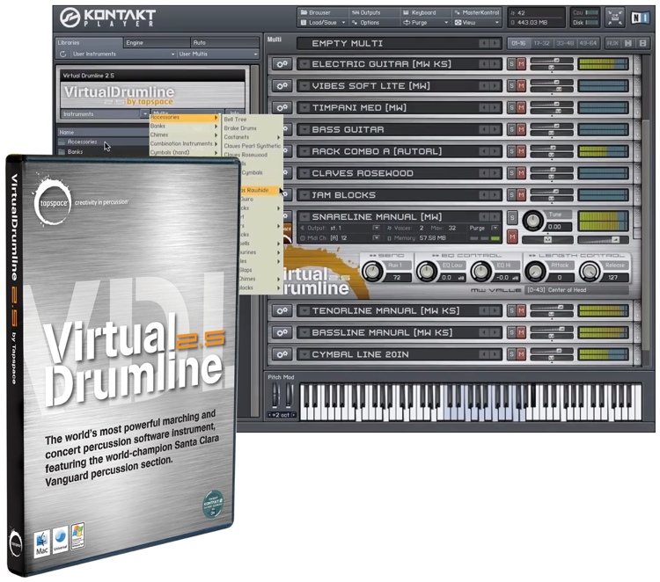
Task: Solo the Snareline Manual instrument
Action: pos(512,218)
